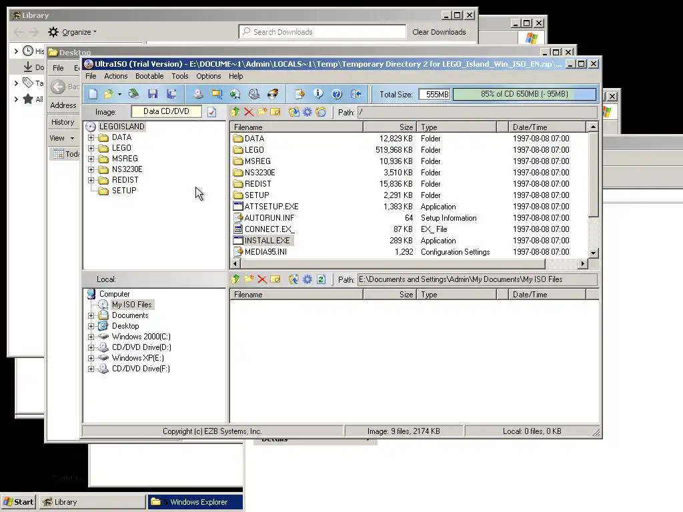Expand the MSREG folder tree node
This screenshot has width=683, height=512.
tap(91, 159)
